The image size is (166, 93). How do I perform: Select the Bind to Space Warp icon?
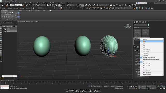pyautogui.click(x=39, y=5)
